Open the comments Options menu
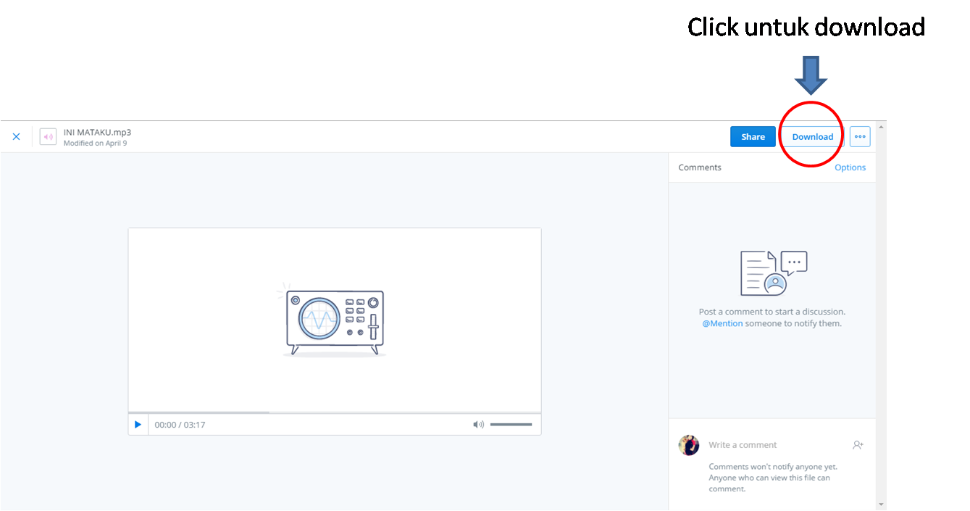Image resolution: width=970 pixels, height=511 pixels. (x=850, y=167)
